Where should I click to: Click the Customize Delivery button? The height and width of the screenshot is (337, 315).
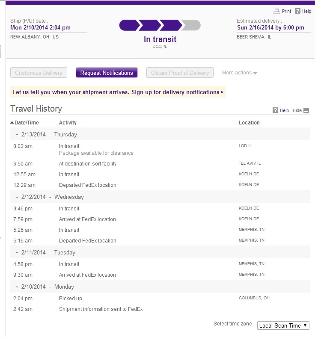click(39, 73)
